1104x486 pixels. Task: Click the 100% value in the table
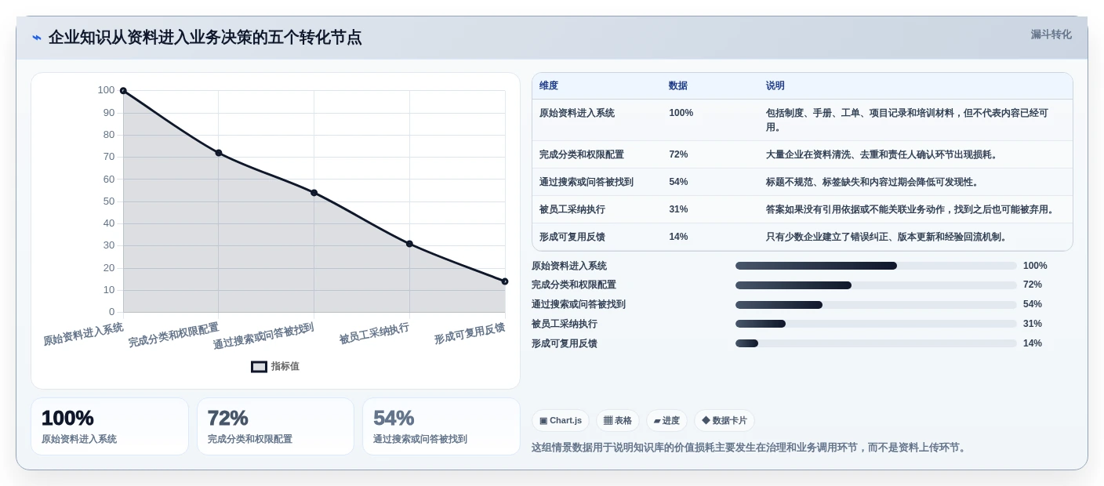[x=681, y=113]
